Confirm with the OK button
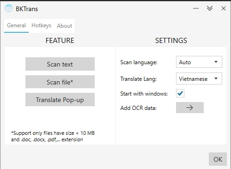This screenshot has width=231, height=169. click(x=218, y=159)
